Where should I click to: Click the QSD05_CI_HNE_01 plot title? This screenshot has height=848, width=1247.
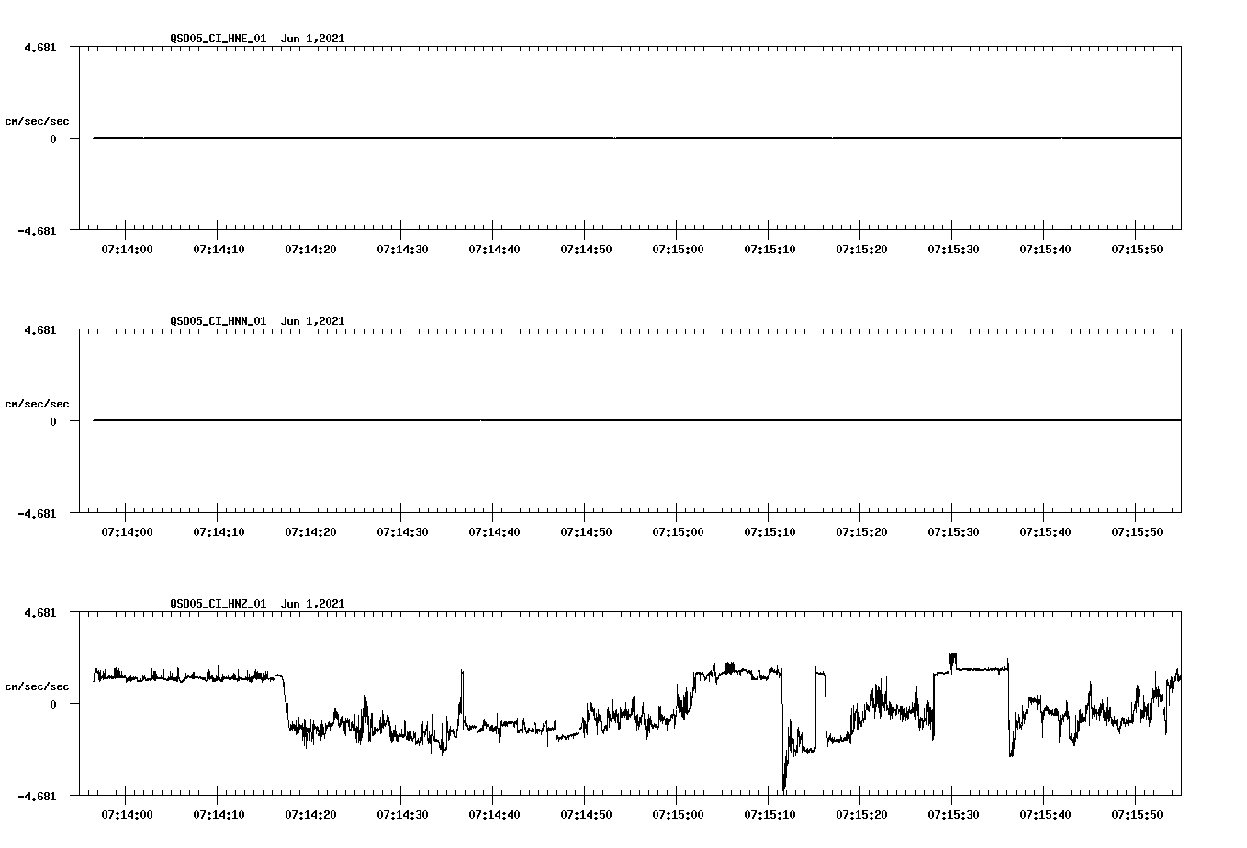[219, 39]
